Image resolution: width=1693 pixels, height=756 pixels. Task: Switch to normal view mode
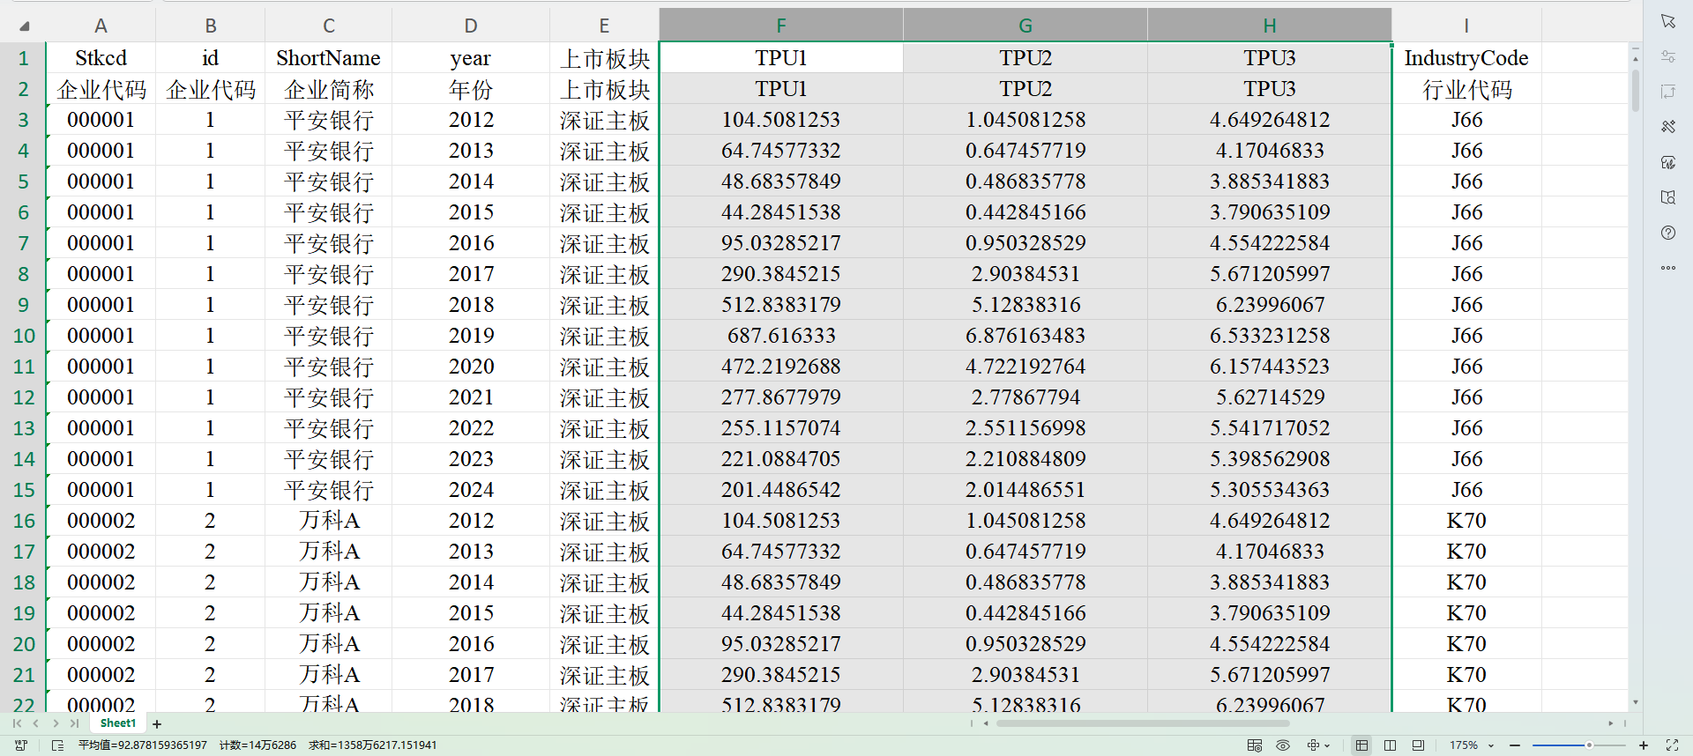[1361, 745]
